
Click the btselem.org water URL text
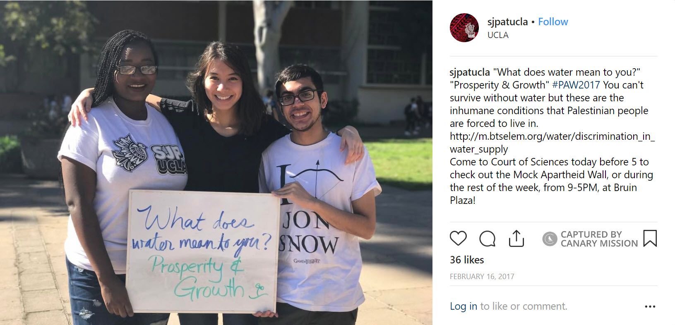(552, 143)
